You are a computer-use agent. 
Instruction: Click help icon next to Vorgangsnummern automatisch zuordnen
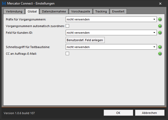[160, 26]
